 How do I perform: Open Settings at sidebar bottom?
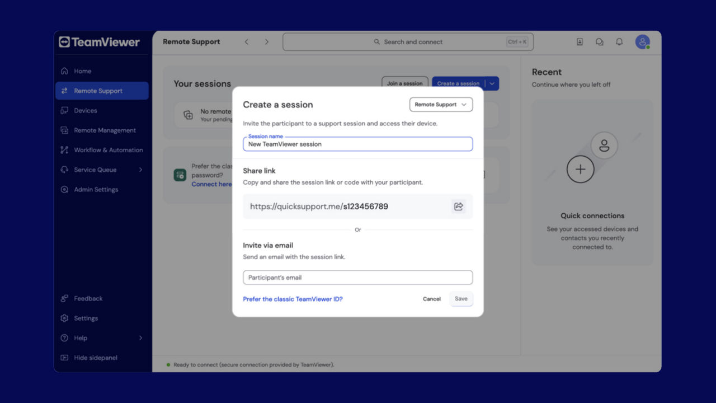pos(102,318)
